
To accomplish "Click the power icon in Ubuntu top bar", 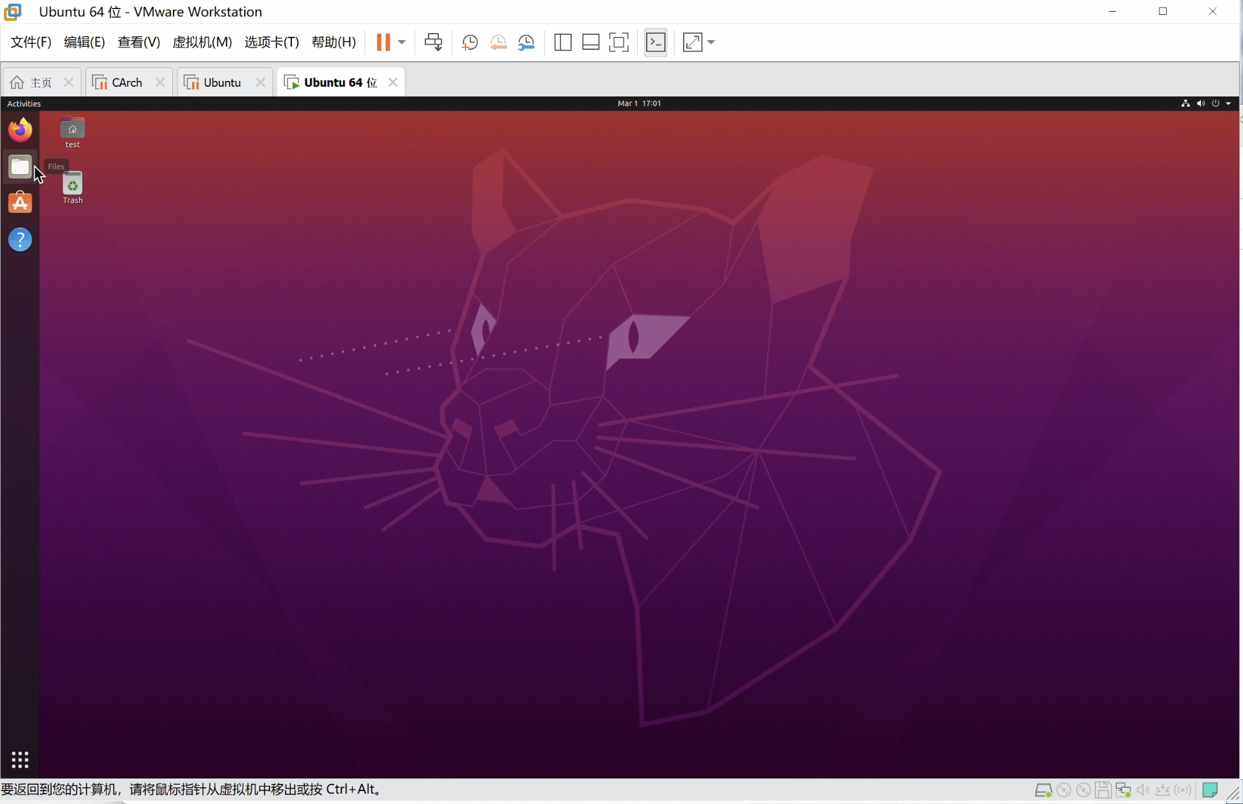I will click(x=1215, y=104).
